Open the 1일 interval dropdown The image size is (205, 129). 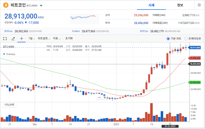pyautogui.click(x=32, y=39)
